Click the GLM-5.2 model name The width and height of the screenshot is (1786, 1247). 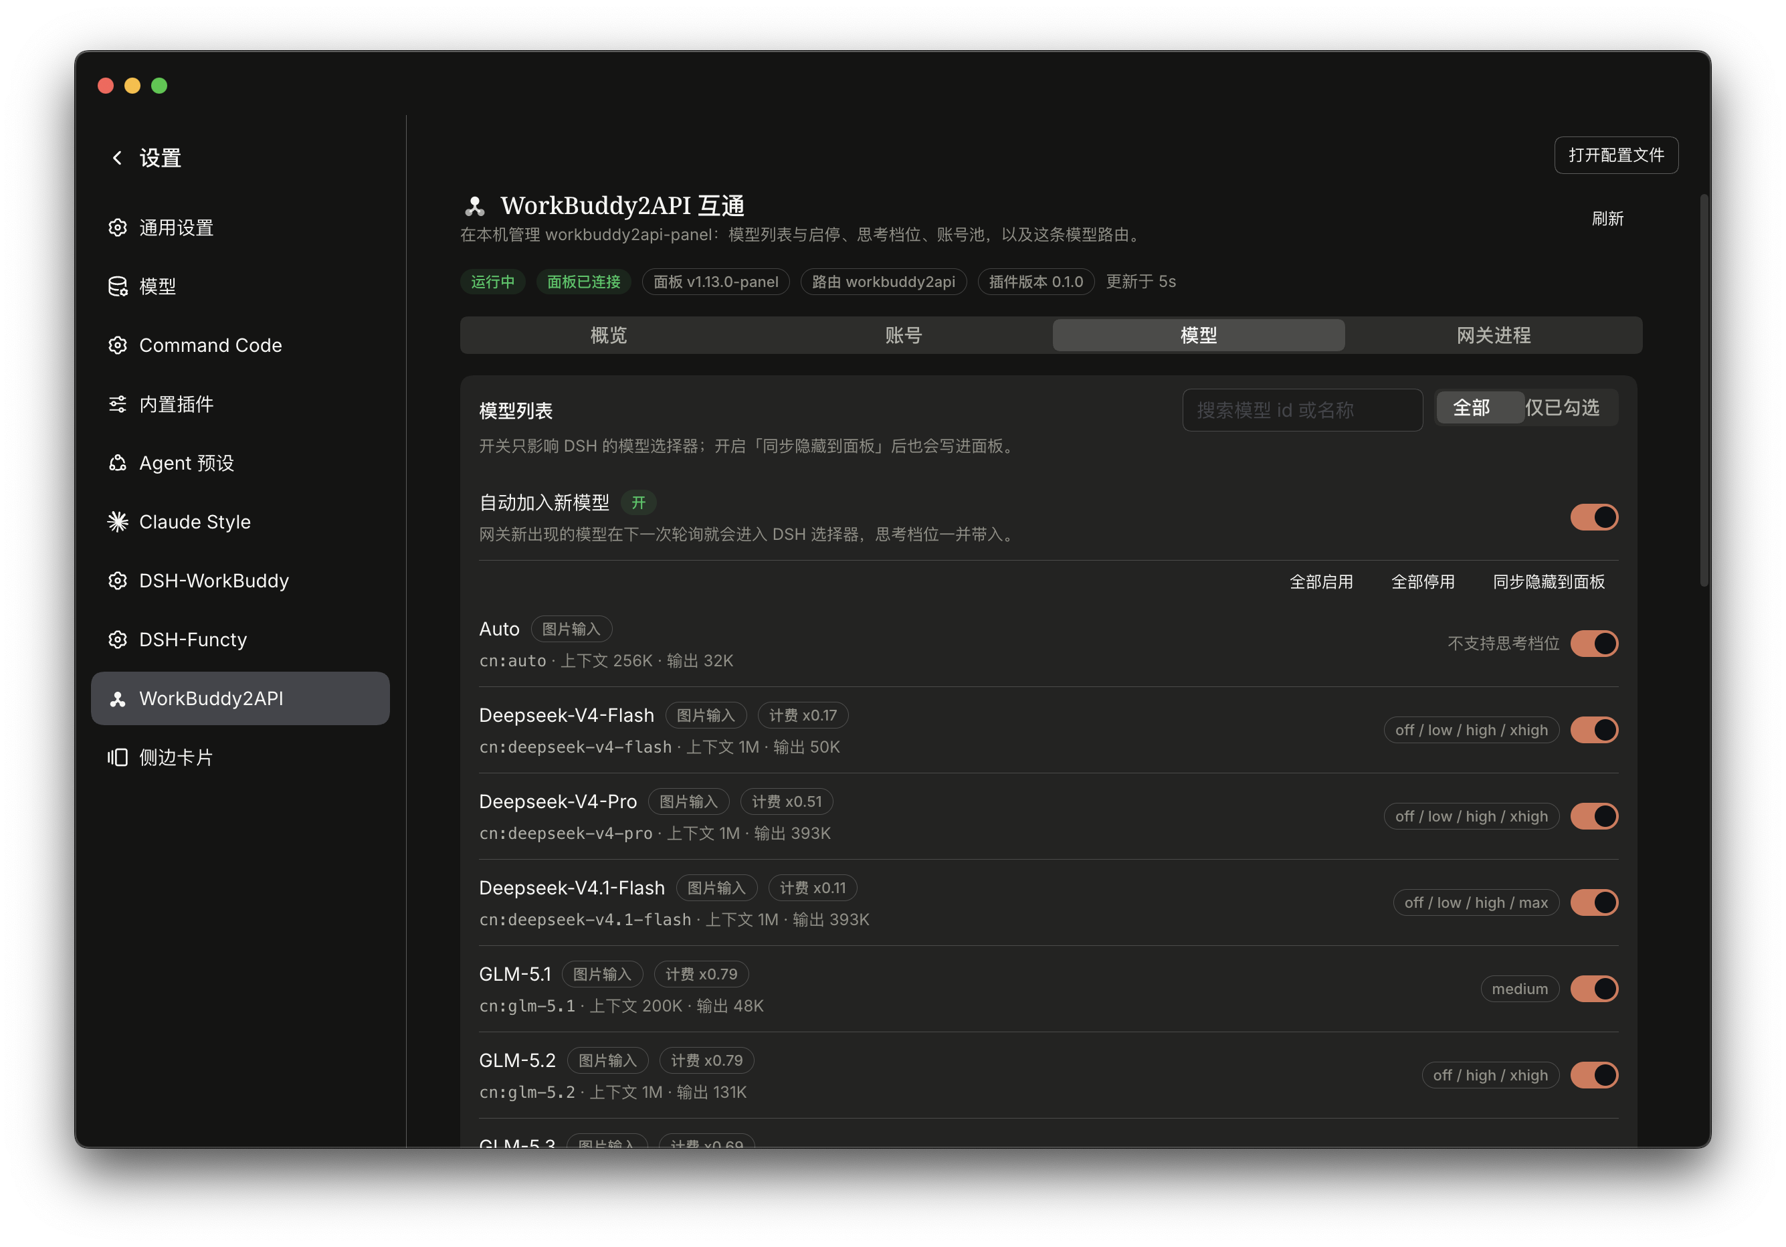coord(517,1060)
